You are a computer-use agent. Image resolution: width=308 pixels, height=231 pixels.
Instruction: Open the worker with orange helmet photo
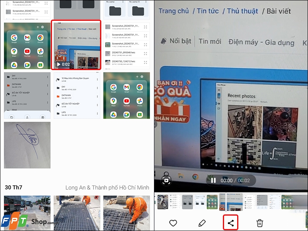[127, 213]
